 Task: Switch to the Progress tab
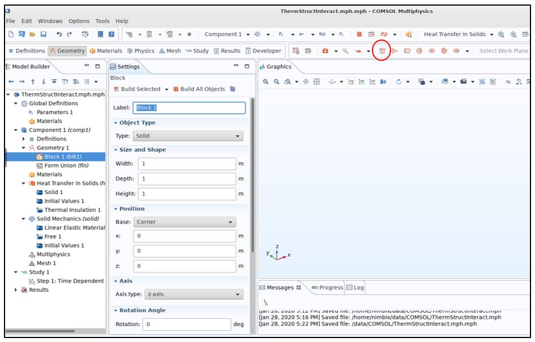(327, 288)
